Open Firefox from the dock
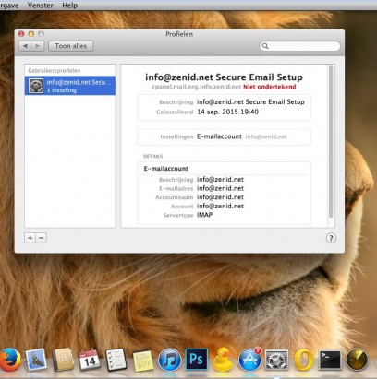377x379 pixels. [x=9, y=359]
